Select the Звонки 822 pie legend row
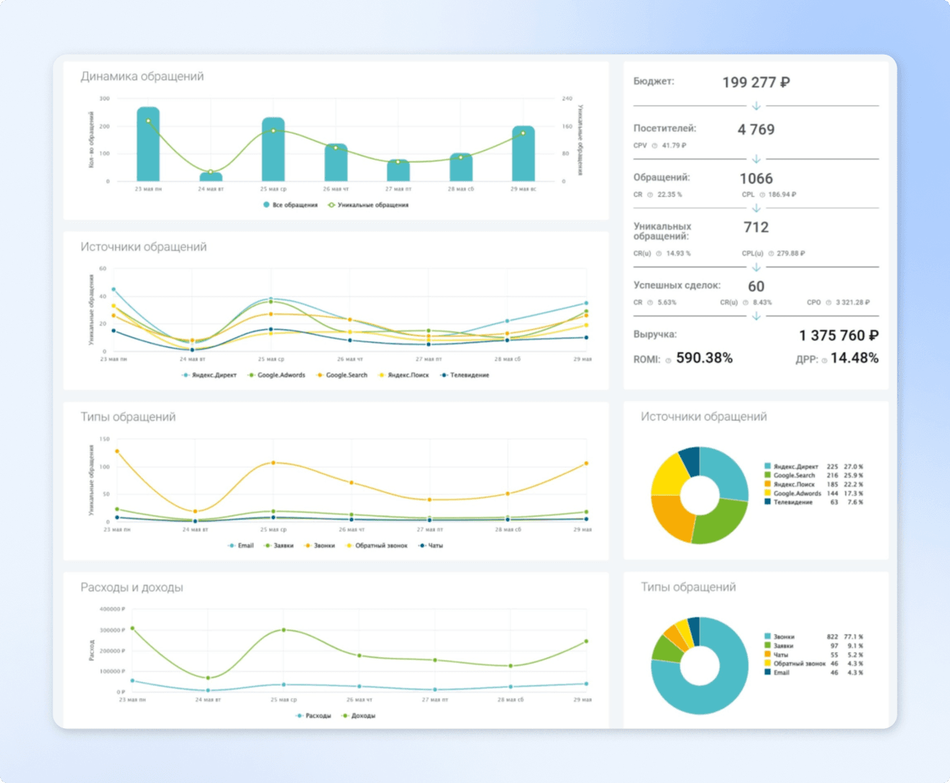950x783 pixels. point(813,637)
